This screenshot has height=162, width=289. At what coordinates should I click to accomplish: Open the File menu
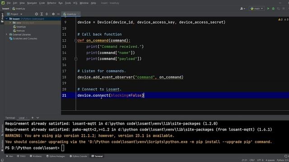tap(9, 3)
